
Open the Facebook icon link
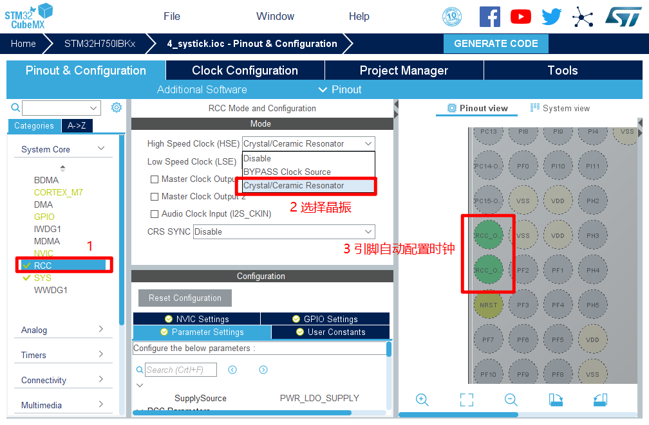pos(489,17)
